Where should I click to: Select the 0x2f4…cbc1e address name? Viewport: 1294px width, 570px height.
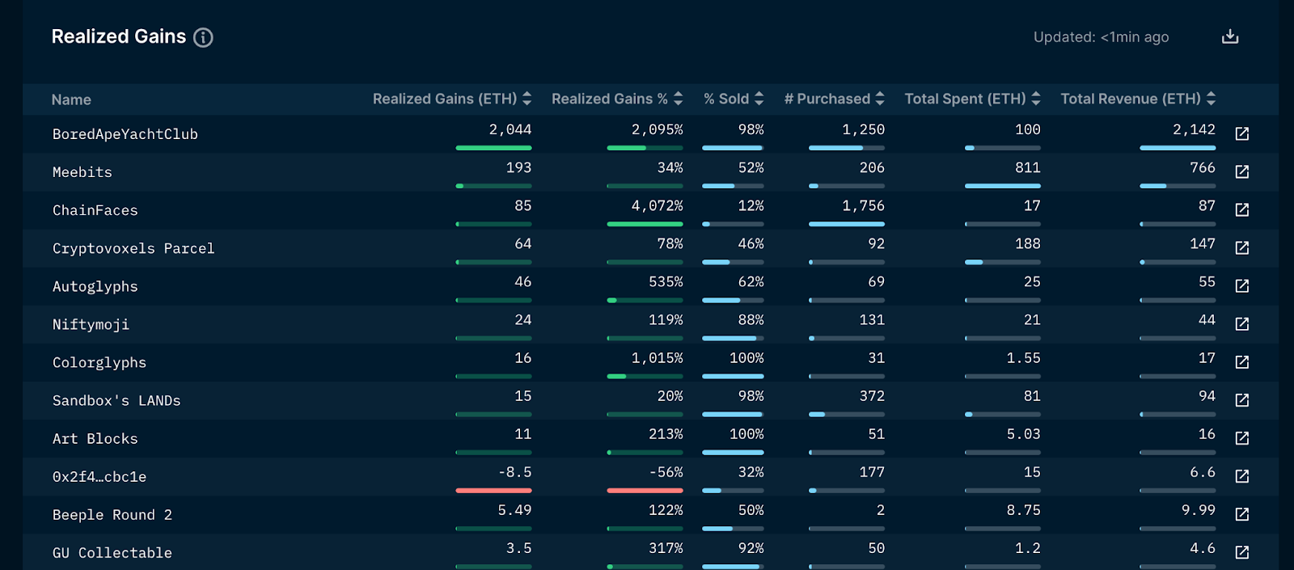[x=99, y=476]
